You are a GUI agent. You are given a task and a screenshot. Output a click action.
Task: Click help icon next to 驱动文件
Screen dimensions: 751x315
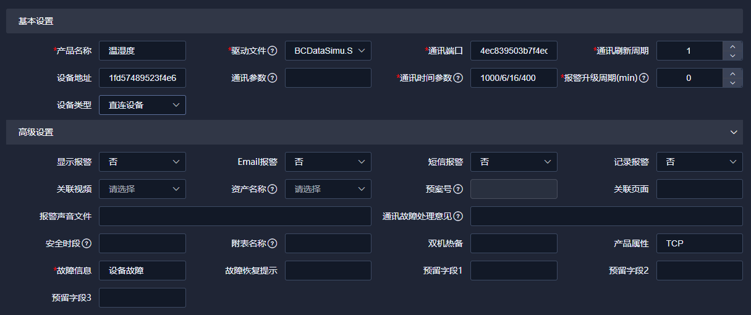273,51
